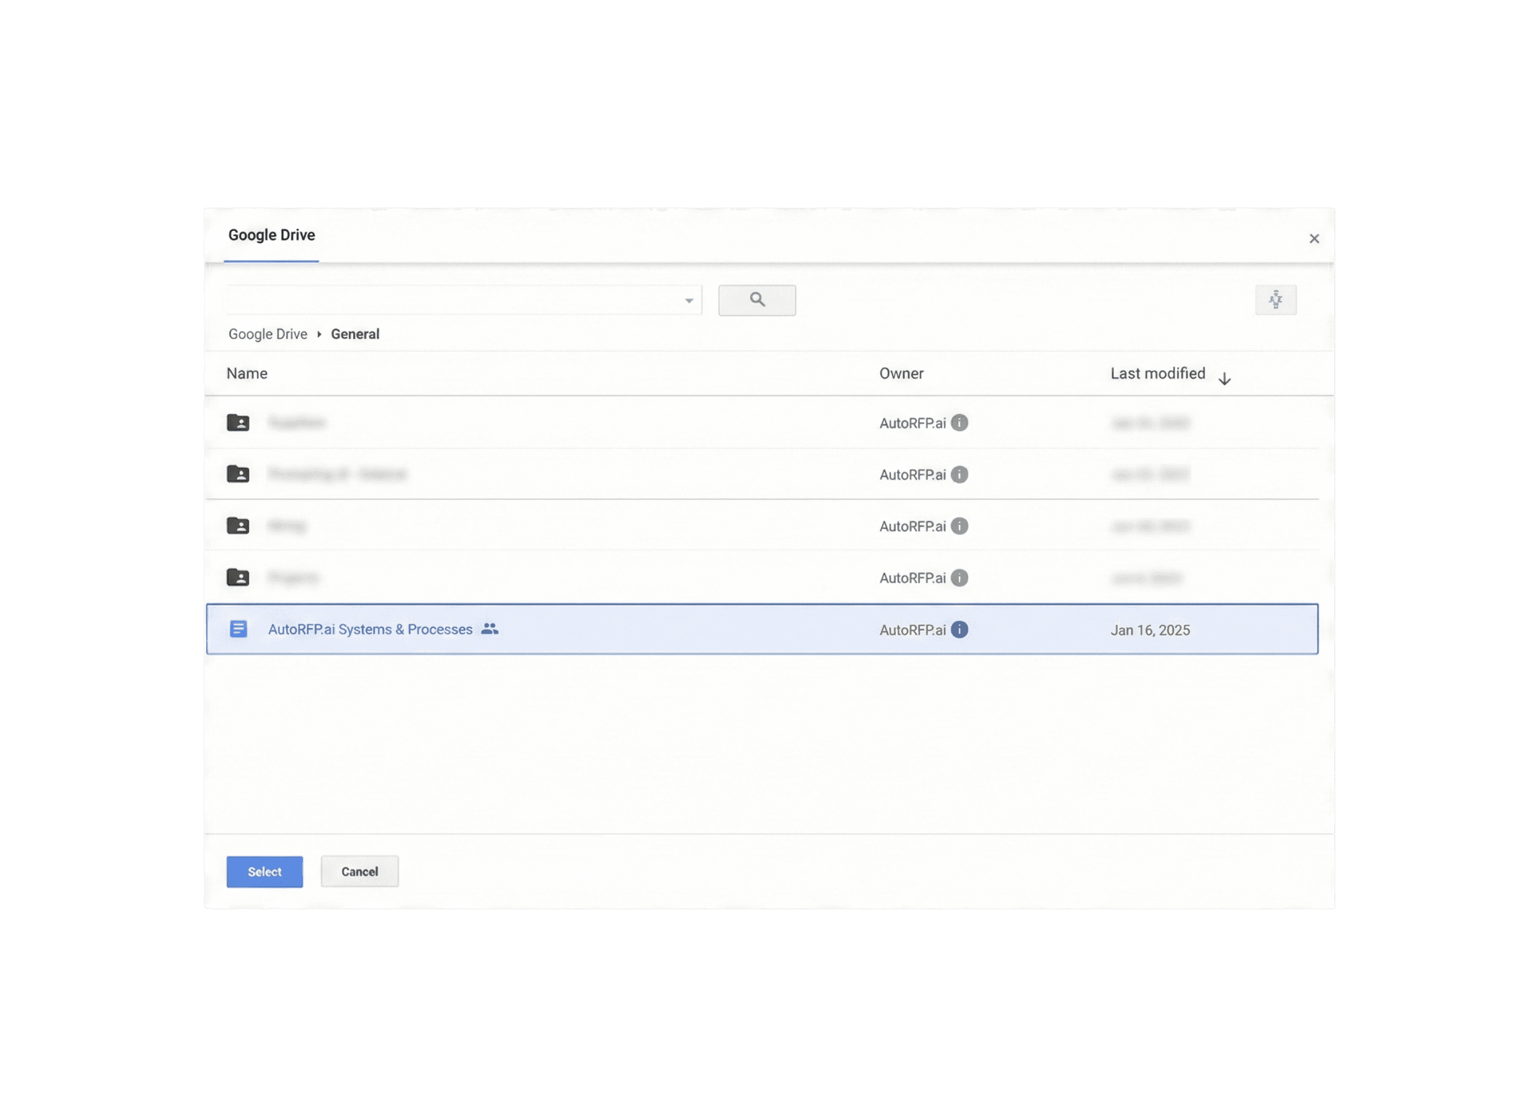This screenshot has width=1539, height=1113.
Task: Toggle the Last modified sort direction arrow
Action: (1224, 379)
